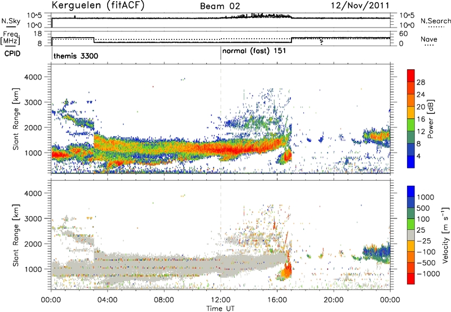Screen dimensions: 451x312
Task: Click the gray band of velocity colorbar
Action: pyautogui.click(x=411, y=235)
